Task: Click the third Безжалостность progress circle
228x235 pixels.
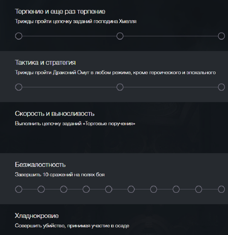Action: [x=64, y=189]
